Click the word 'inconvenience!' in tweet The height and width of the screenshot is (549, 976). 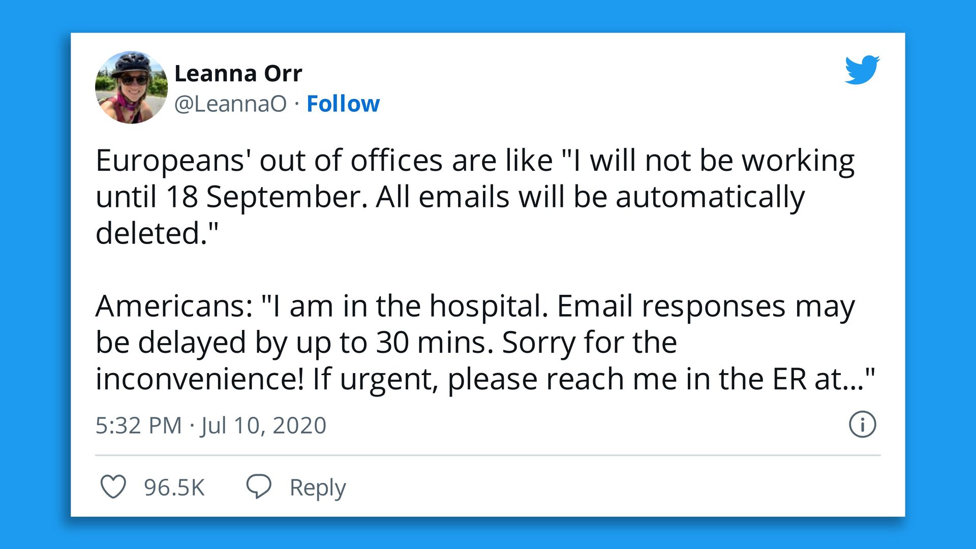pos(200,379)
